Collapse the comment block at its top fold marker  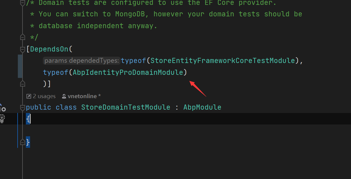[x=22, y=3]
